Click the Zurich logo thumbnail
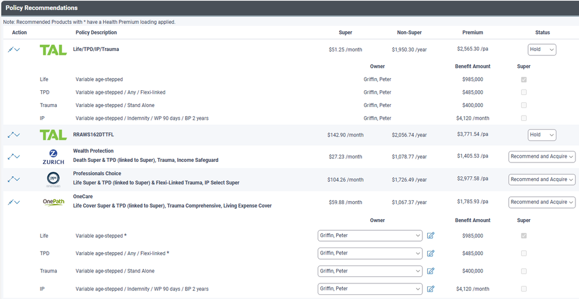 [x=53, y=157]
